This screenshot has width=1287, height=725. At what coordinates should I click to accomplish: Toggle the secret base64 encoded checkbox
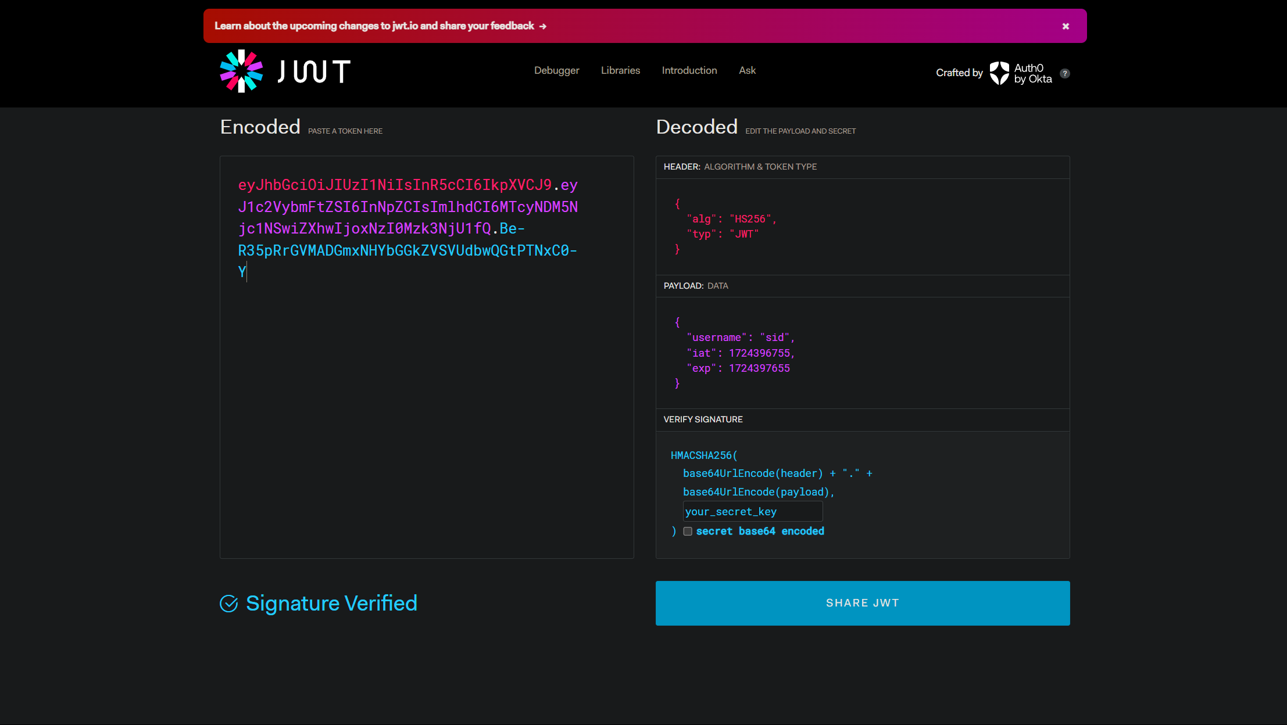click(689, 531)
